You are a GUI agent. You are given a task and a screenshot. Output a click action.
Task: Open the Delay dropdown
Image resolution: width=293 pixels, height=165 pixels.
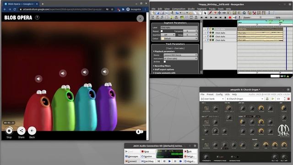tap(190, 35)
